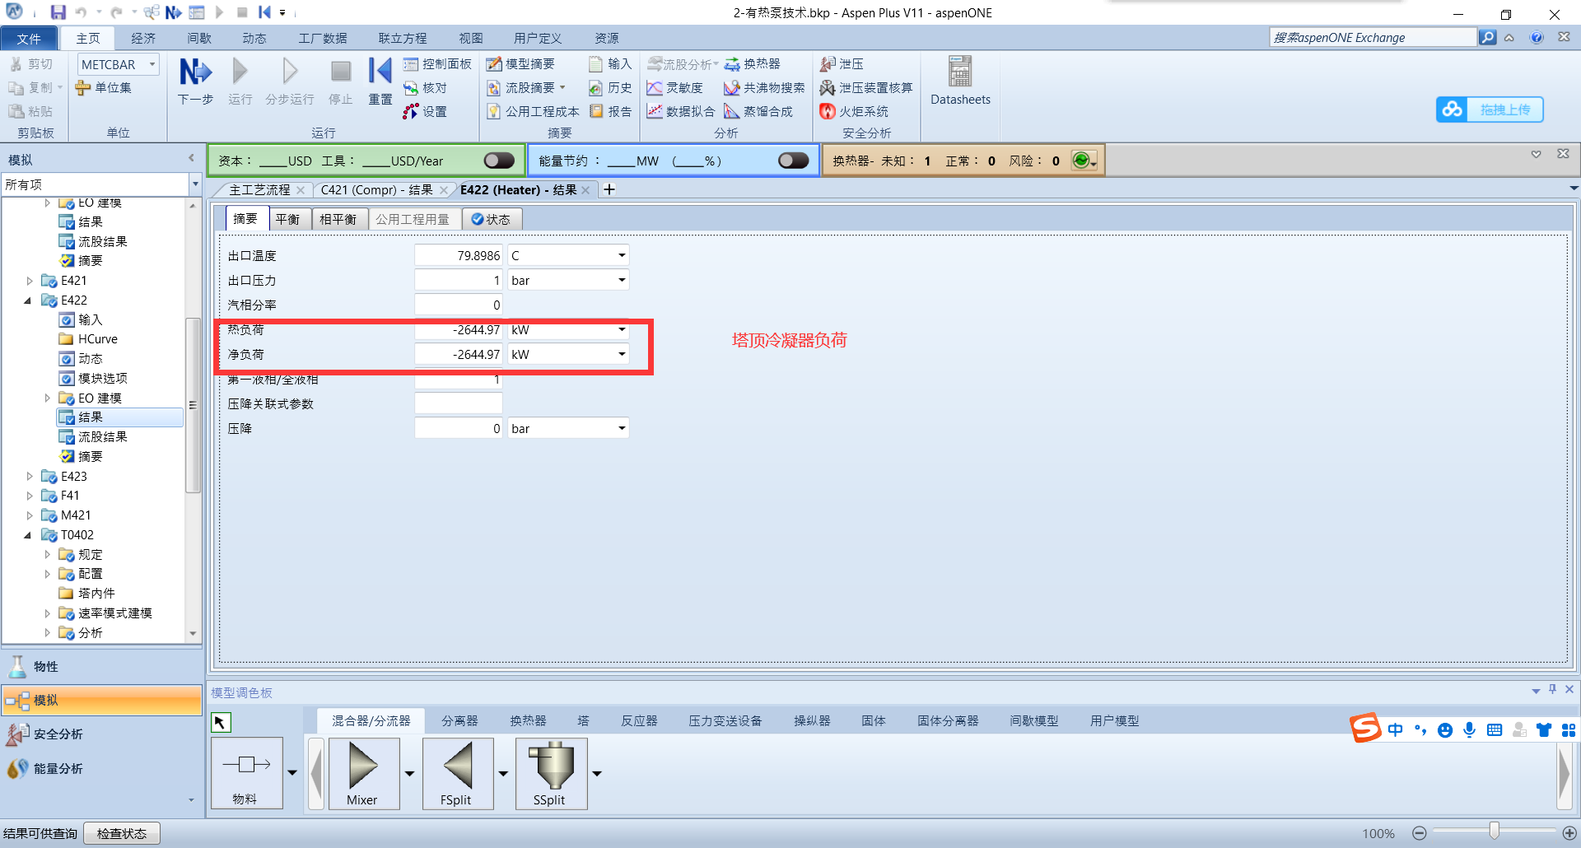This screenshot has height=848, width=1581.
Task: Expand the M421 tree node
Action: (x=30, y=515)
